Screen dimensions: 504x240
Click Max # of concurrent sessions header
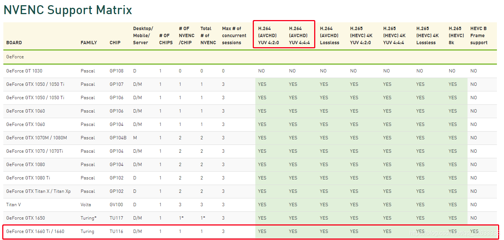[x=234, y=36]
